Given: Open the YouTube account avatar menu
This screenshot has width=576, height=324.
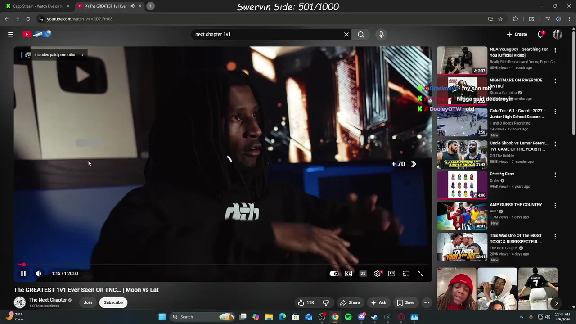Looking at the screenshot, I should pos(558,34).
